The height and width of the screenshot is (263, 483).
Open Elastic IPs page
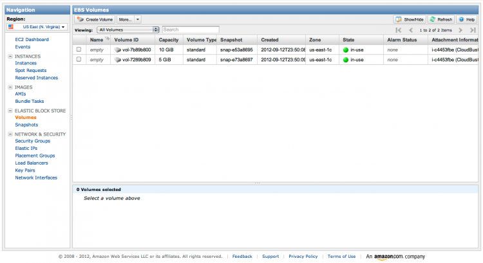(x=26, y=149)
